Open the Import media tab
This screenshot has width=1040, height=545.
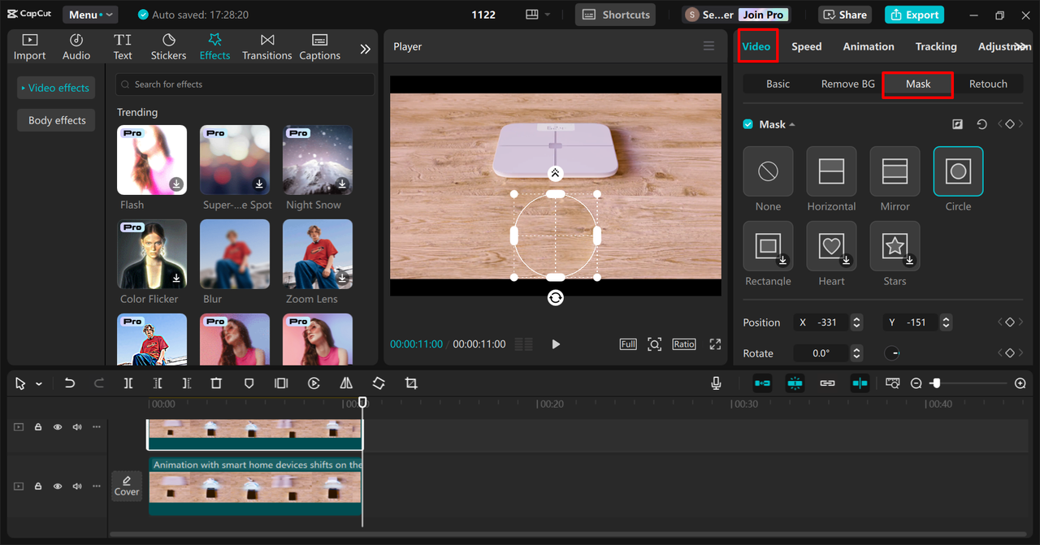click(29, 47)
